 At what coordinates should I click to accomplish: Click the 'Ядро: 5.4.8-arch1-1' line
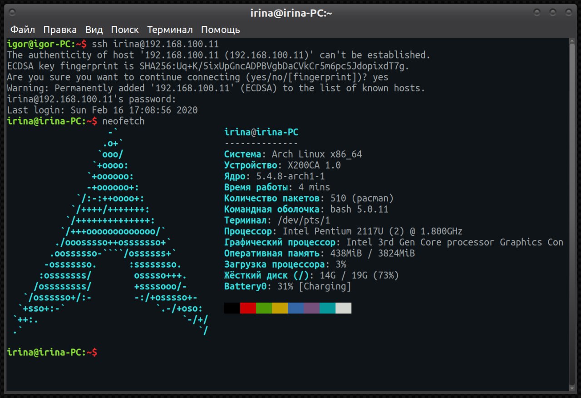[275, 176]
